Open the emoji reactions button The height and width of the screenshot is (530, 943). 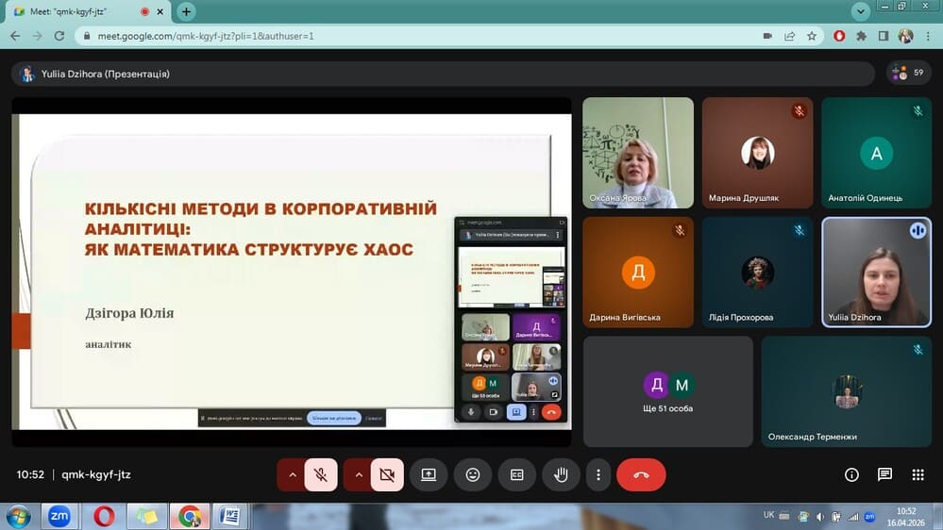473,475
